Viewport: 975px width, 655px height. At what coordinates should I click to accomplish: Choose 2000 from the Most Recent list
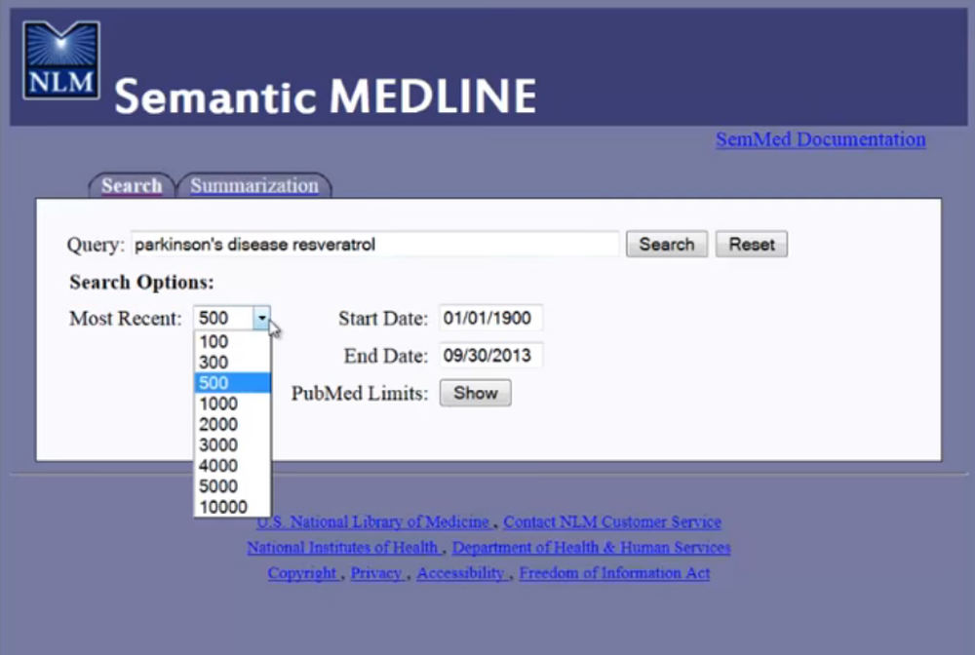pos(233,424)
